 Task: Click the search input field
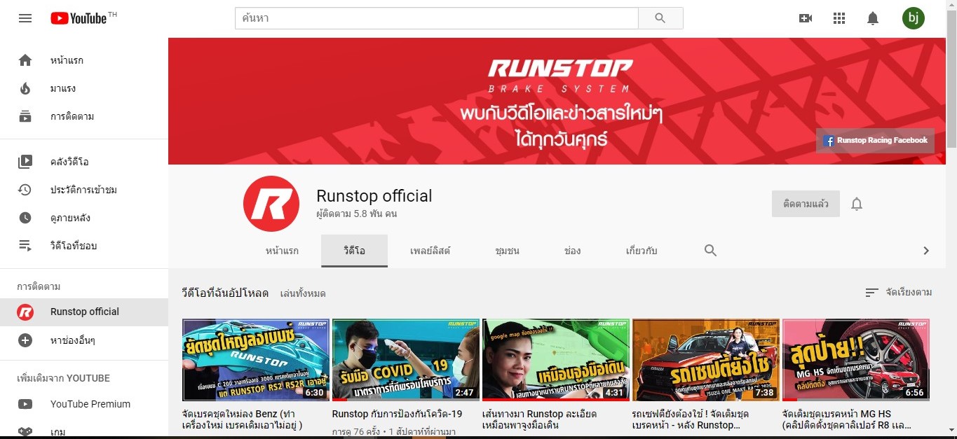(437, 18)
